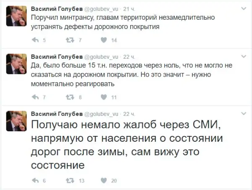Open dropdown menu on the first tweet
Screen dimensions: 252x190
click(x=244, y=8)
